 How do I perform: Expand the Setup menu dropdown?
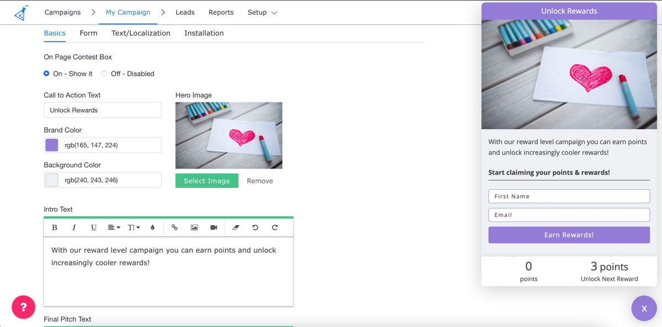(x=262, y=12)
